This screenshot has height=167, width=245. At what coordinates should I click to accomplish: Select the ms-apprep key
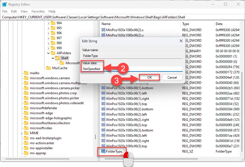point(38,153)
